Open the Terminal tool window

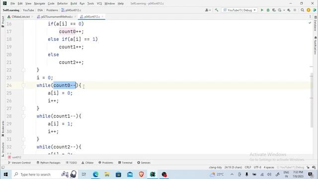coord(125,163)
